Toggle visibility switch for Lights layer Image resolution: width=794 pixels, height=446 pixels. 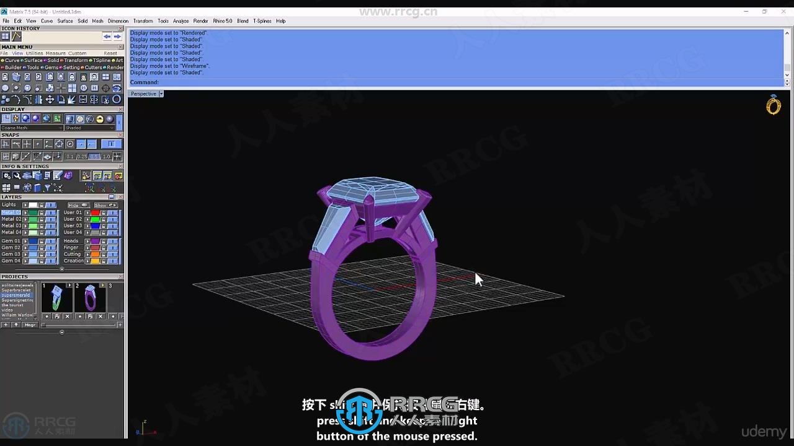tap(51, 205)
